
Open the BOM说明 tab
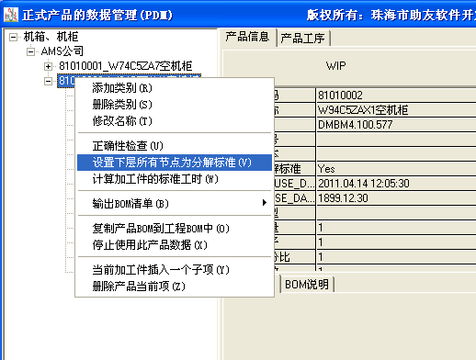pos(307,285)
